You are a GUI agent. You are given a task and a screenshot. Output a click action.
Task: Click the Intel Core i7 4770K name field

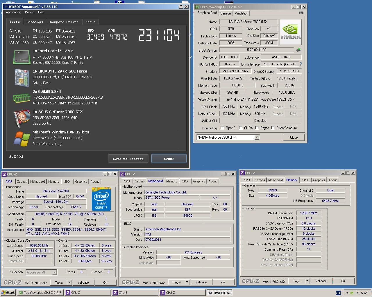(x=56, y=191)
